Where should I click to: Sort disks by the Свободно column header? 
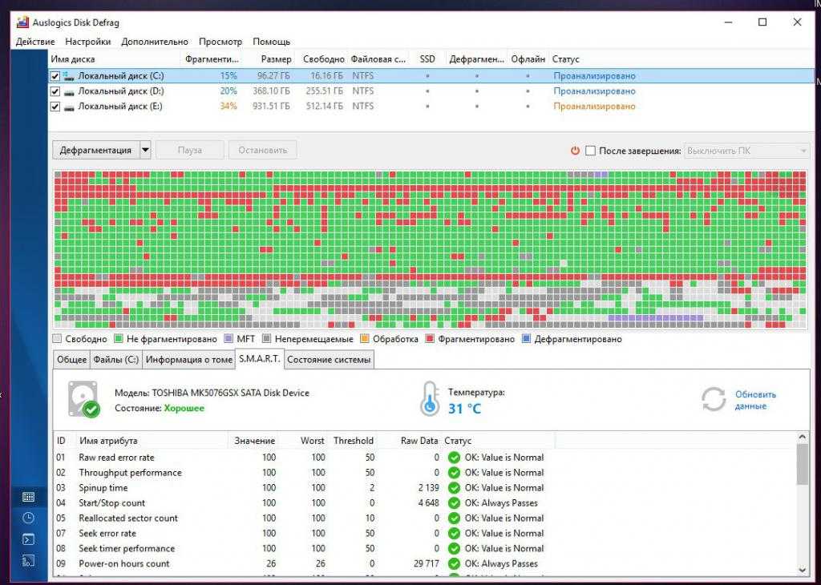321,59
